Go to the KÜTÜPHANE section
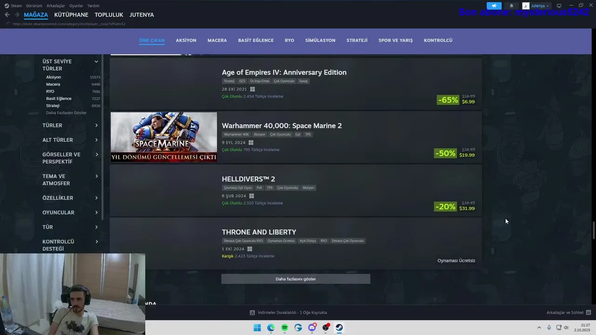This screenshot has width=596, height=335. (x=71, y=15)
